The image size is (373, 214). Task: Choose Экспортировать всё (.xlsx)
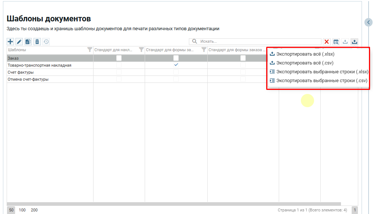tap(305, 54)
